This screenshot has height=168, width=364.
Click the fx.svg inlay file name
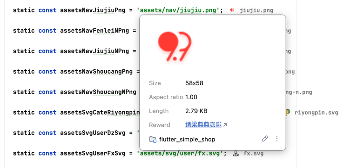tap(253, 154)
